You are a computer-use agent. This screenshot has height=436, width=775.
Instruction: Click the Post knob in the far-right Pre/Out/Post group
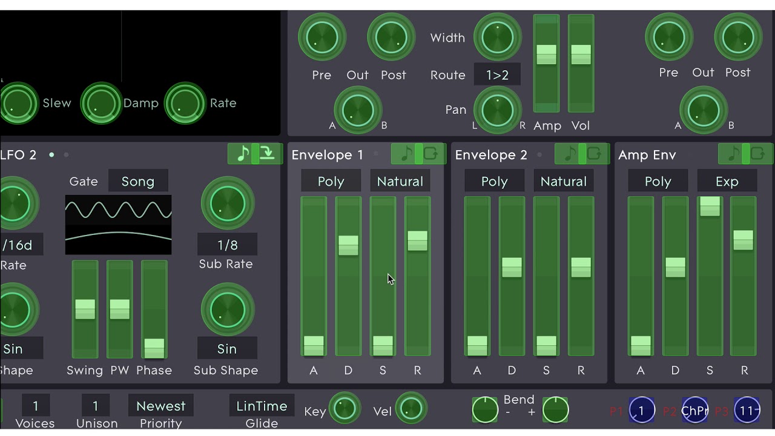tap(738, 36)
